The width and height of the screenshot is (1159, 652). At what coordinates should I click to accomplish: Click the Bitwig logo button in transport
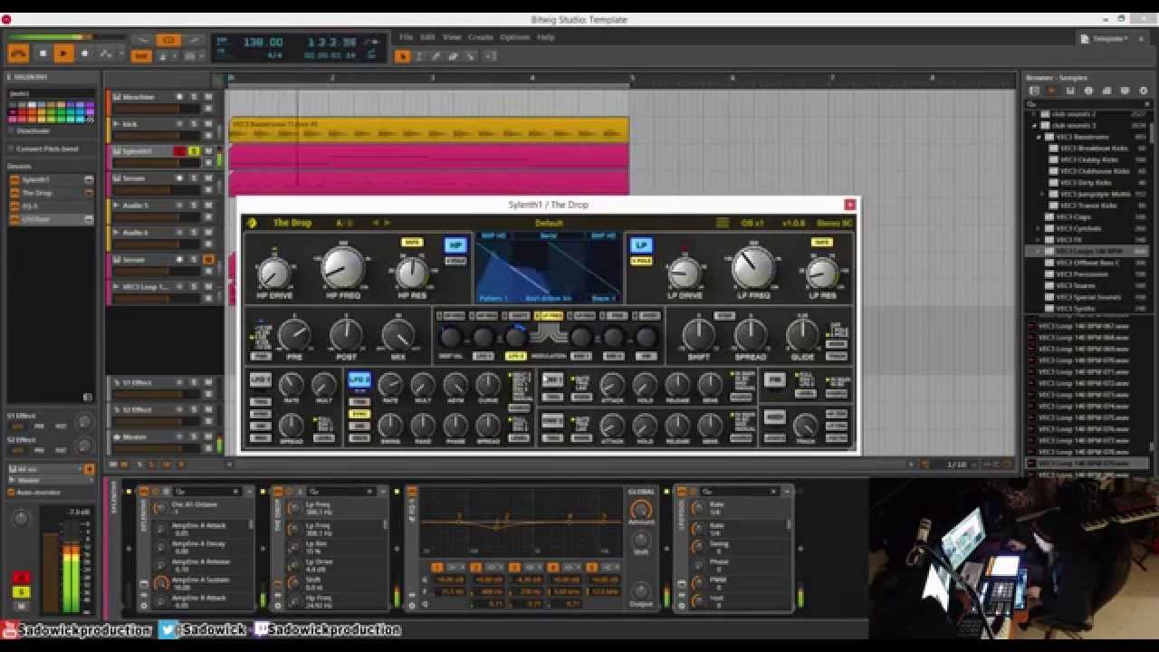pos(18,54)
